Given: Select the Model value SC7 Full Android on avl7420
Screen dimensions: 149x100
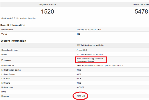Looking at the screenshot, I should coord(90,54).
